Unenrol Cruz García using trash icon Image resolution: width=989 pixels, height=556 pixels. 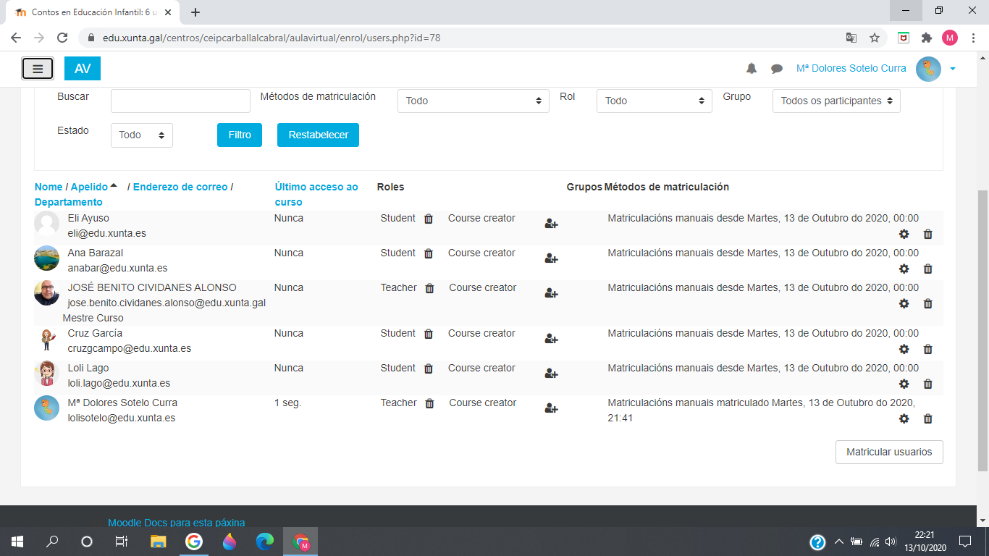(927, 349)
